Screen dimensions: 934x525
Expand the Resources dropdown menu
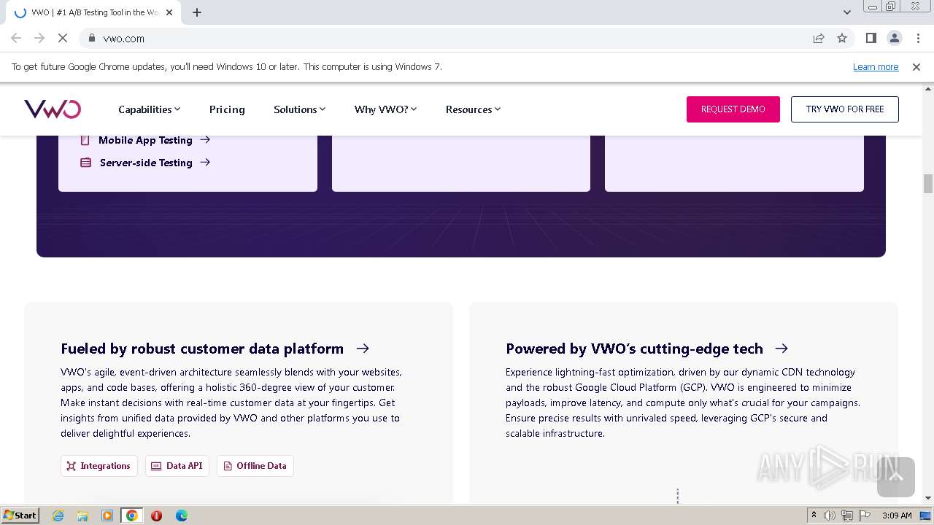tap(473, 109)
